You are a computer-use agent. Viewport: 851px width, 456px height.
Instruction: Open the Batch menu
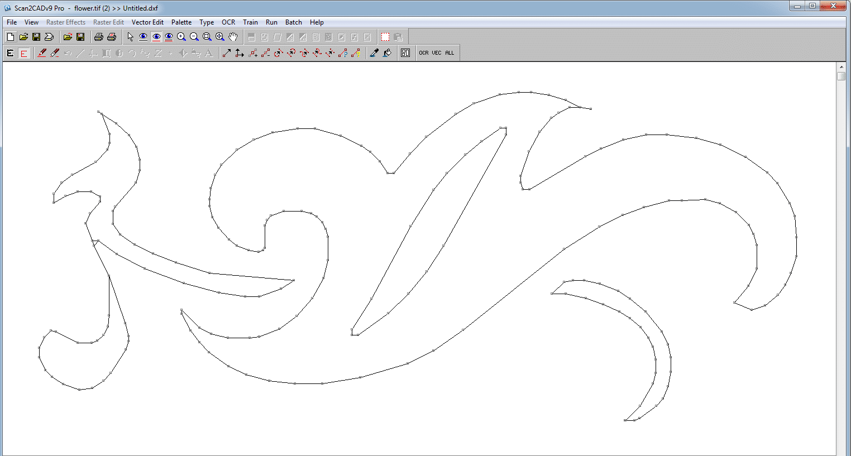(293, 22)
